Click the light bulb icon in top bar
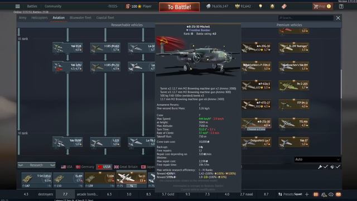 [260, 6]
